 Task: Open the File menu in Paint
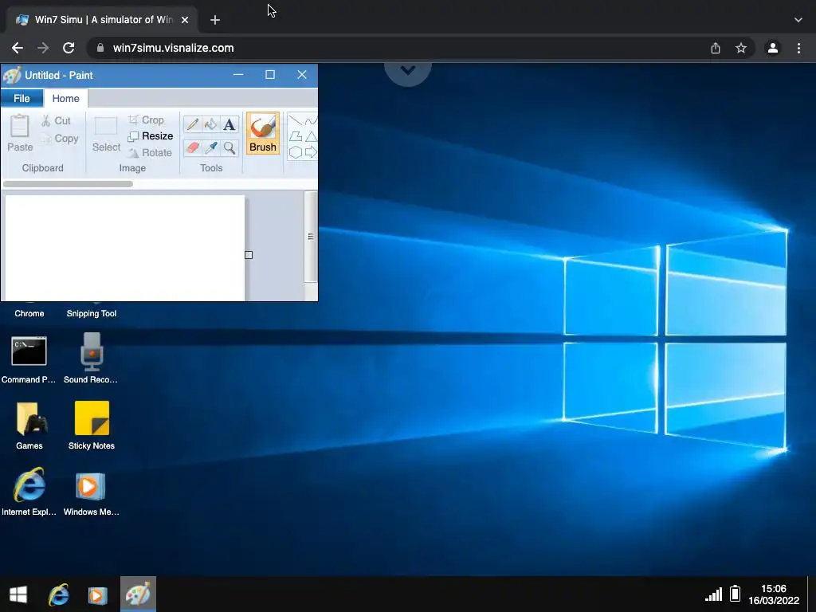click(22, 98)
